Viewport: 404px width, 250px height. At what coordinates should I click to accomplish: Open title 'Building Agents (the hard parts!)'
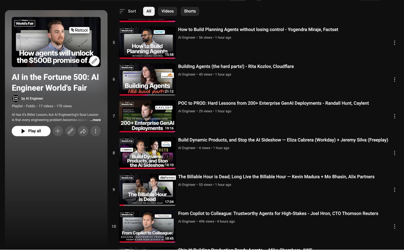(236, 66)
